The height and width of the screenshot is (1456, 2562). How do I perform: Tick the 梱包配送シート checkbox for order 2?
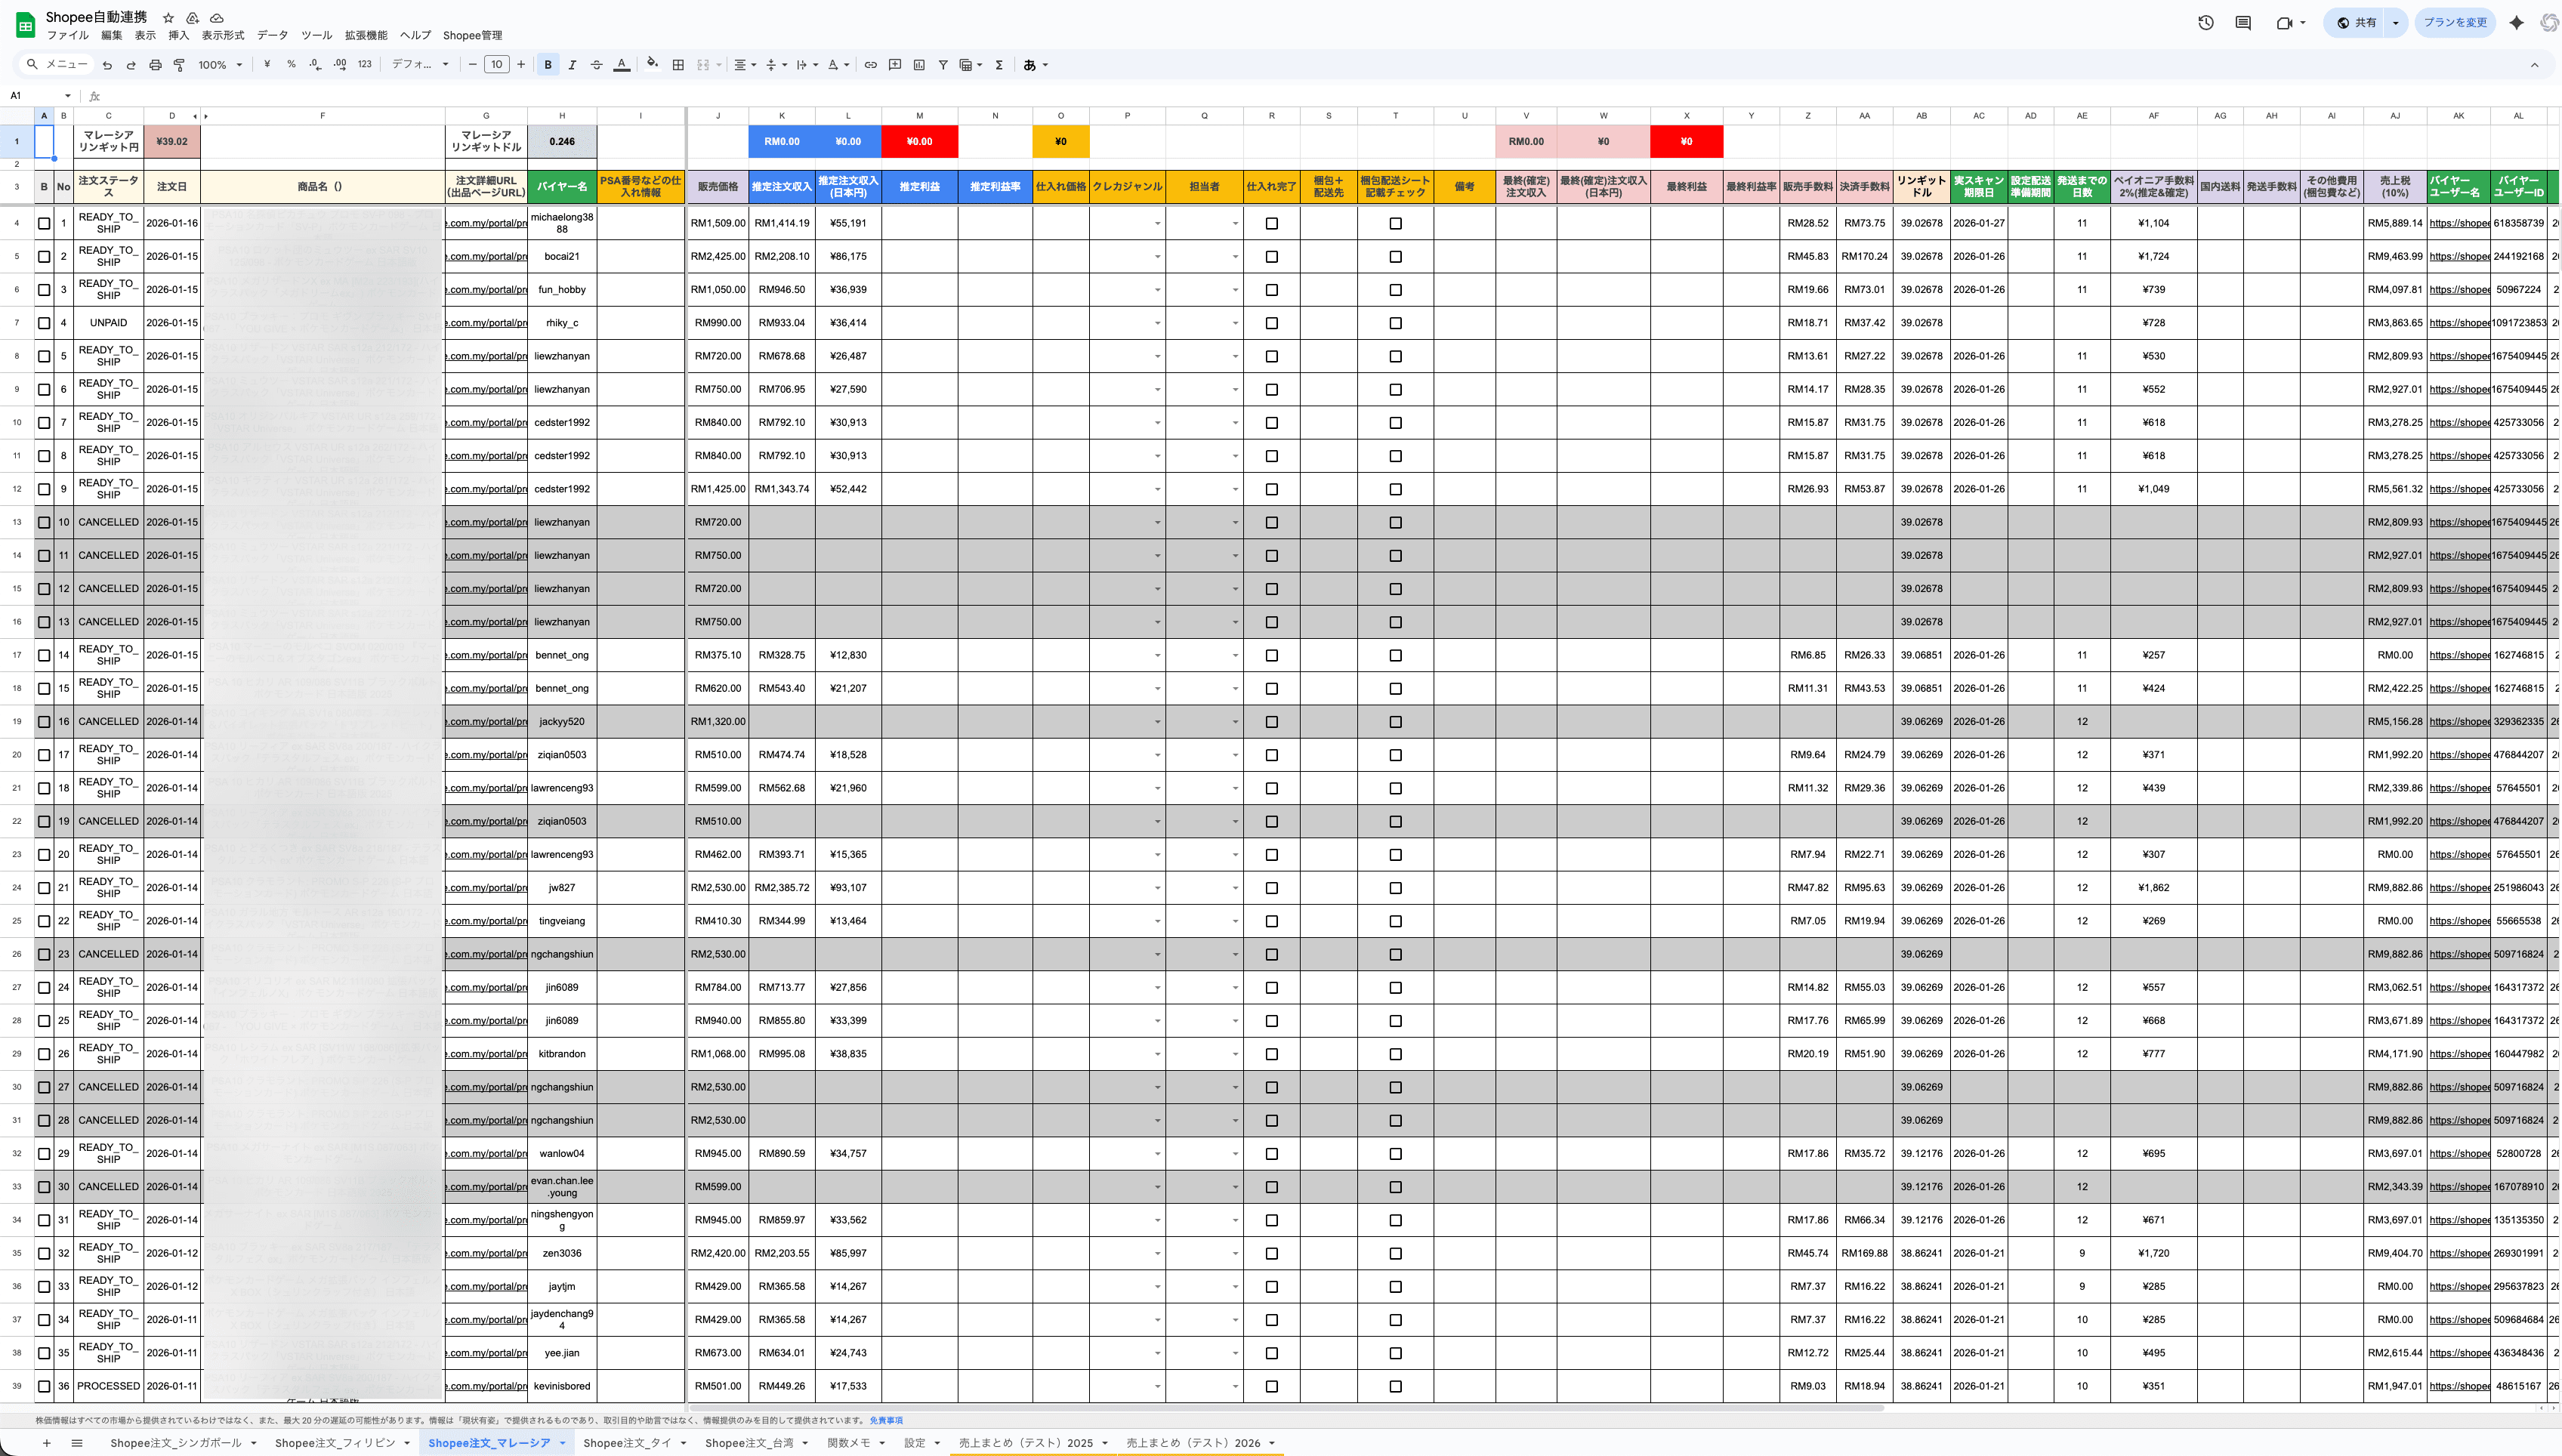(1395, 257)
